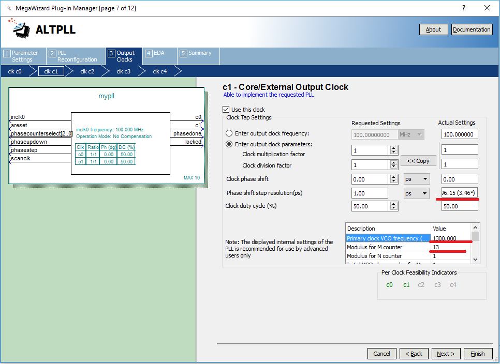The height and width of the screenshot is (364, 500).
Task: Click the actual phase step 96.15 field
Action: 460,193
